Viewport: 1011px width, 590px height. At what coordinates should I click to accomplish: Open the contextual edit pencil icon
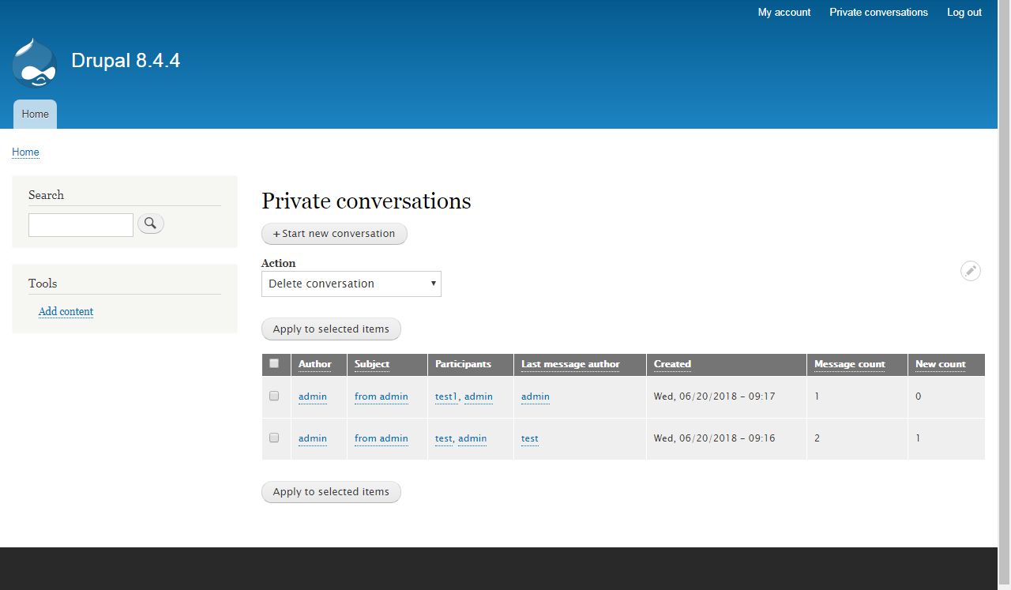point(970,271)
